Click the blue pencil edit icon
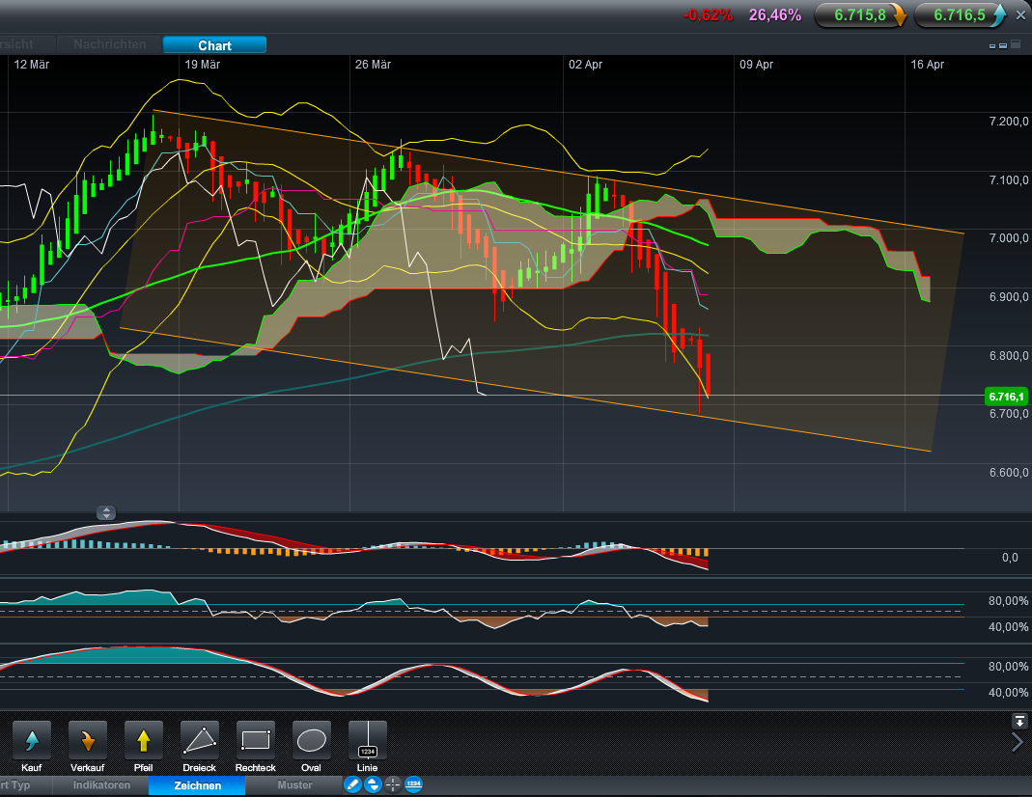The height and width of the screenshot is (797, 1032). [352, 784]
